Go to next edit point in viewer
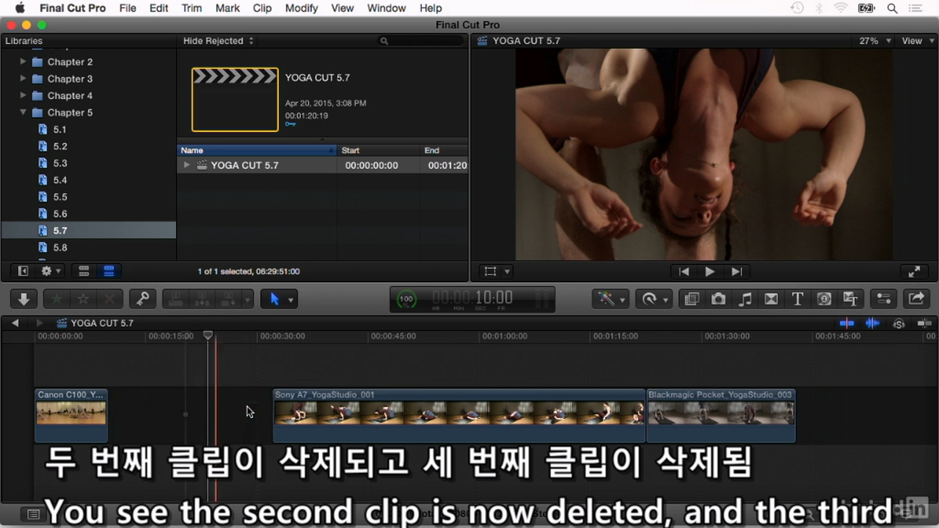Viewport: 939px width, 528px height. point(737,271)
